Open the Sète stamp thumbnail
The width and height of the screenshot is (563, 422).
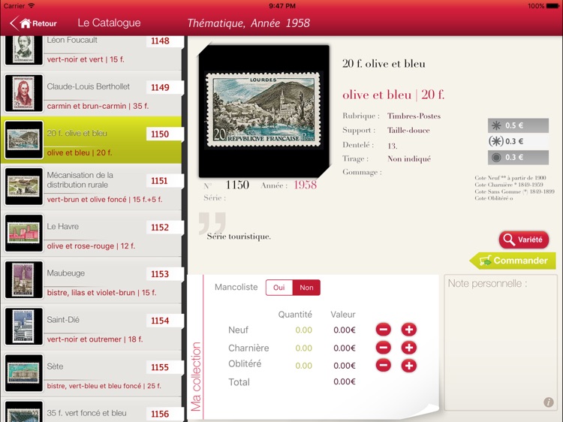coord(24,373)
